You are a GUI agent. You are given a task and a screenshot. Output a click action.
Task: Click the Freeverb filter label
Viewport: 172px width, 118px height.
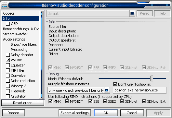18,91
